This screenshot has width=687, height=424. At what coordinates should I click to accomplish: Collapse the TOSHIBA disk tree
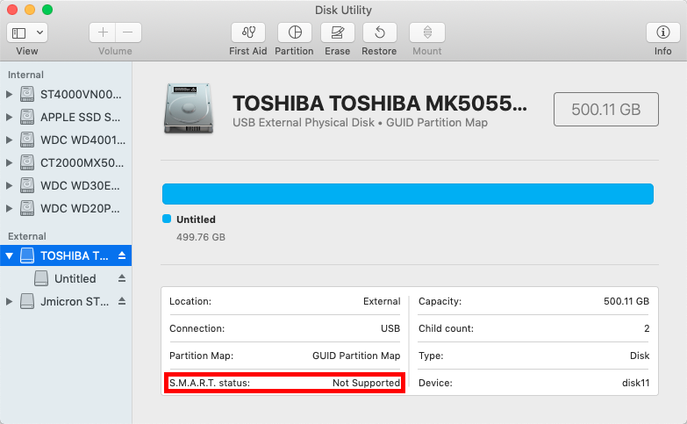point(10,255)
